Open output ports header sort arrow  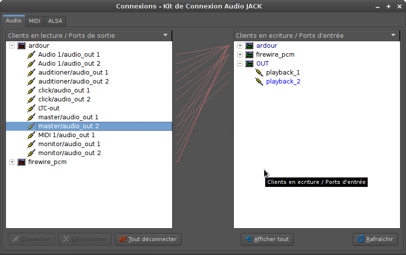(x=166, y=35)
